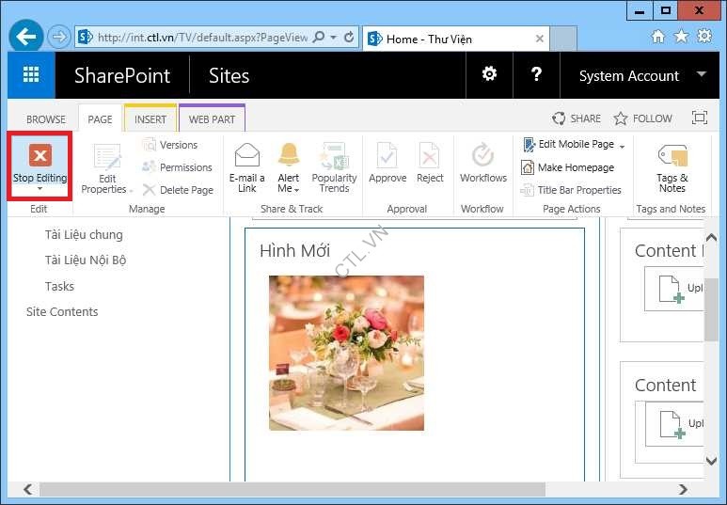Toggle focus on content mode icon

[x=699, y=118]
